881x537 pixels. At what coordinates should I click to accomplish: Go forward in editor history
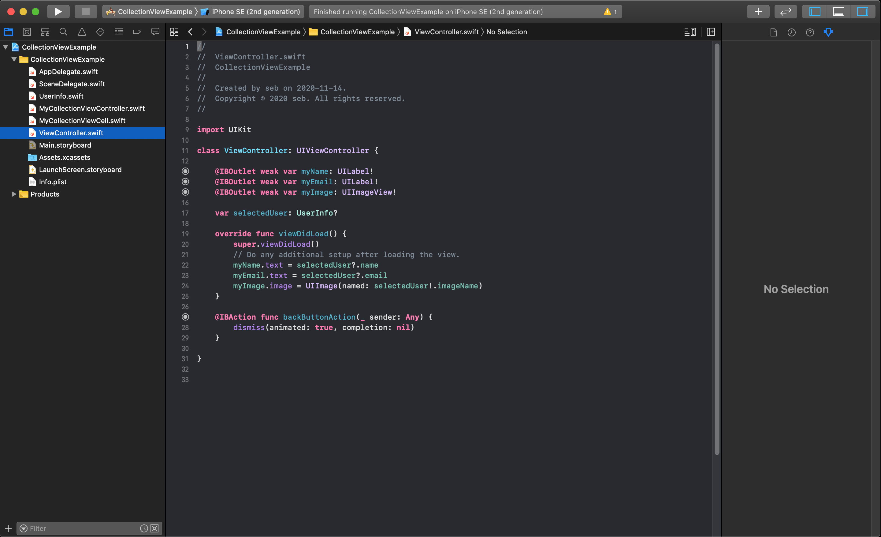[x=204, y=32]
